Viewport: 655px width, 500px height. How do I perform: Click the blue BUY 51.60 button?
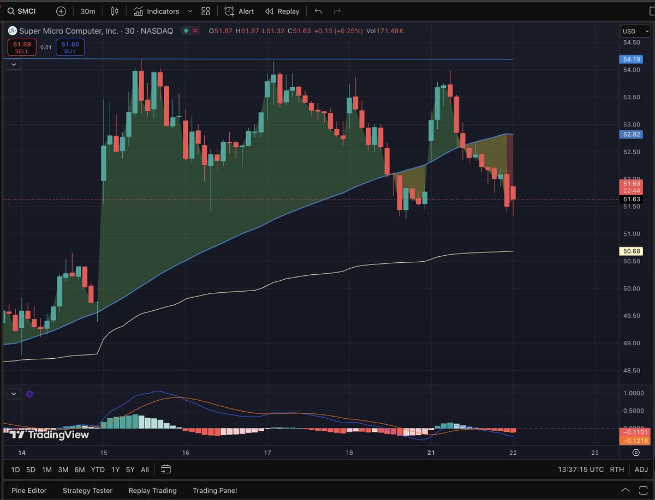click(x=70, y=47)
